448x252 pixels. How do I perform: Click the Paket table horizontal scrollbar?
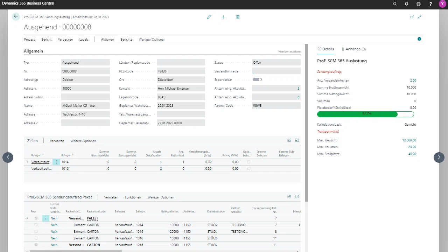[x=75, y=251]
